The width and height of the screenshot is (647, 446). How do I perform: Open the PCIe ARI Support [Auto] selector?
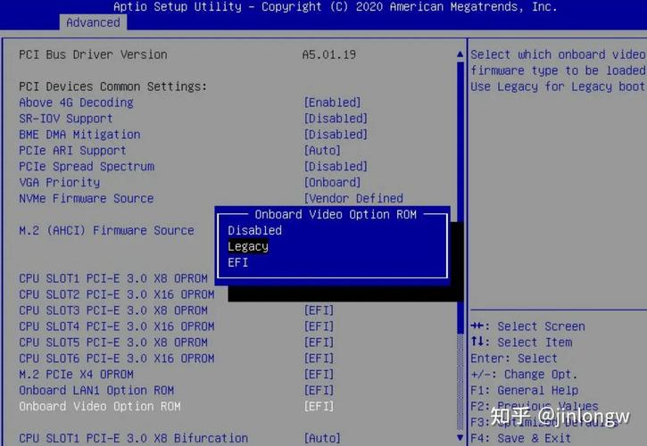[322, 151]
